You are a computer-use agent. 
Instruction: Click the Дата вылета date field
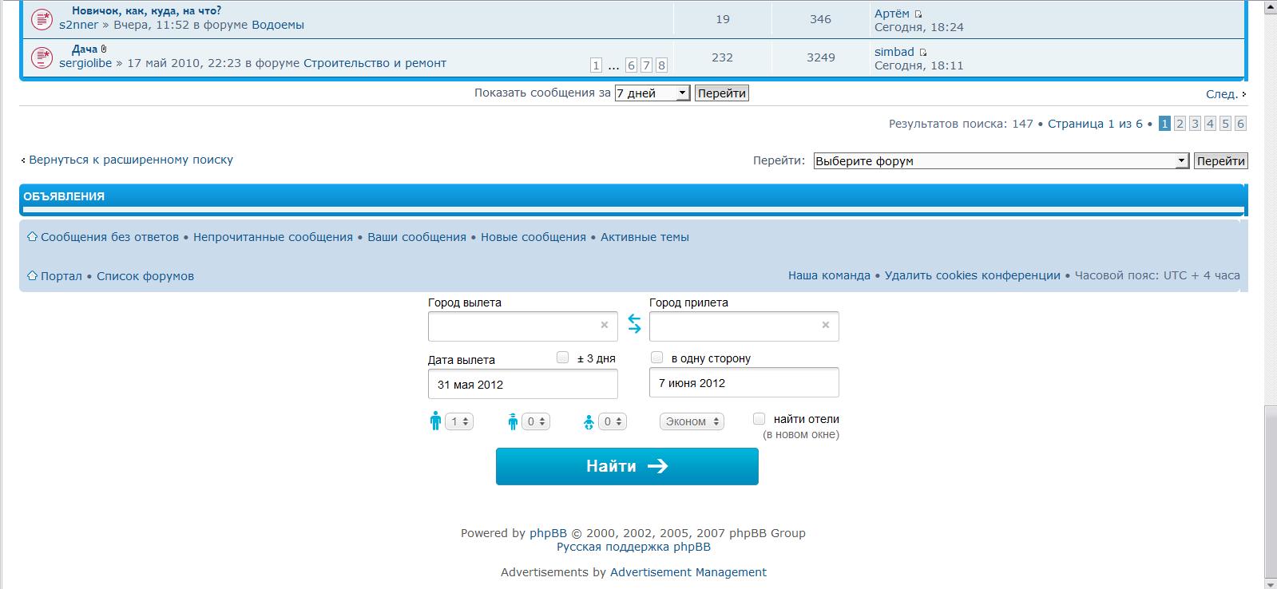tap(522, 384)
